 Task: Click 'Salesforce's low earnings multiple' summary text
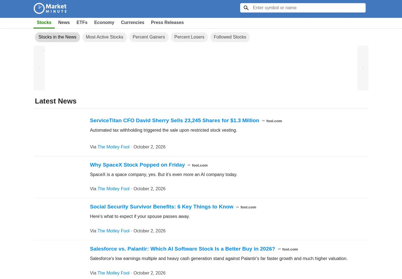click(219, 259)
